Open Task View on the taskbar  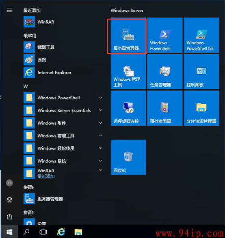click(x=43, y=232)
